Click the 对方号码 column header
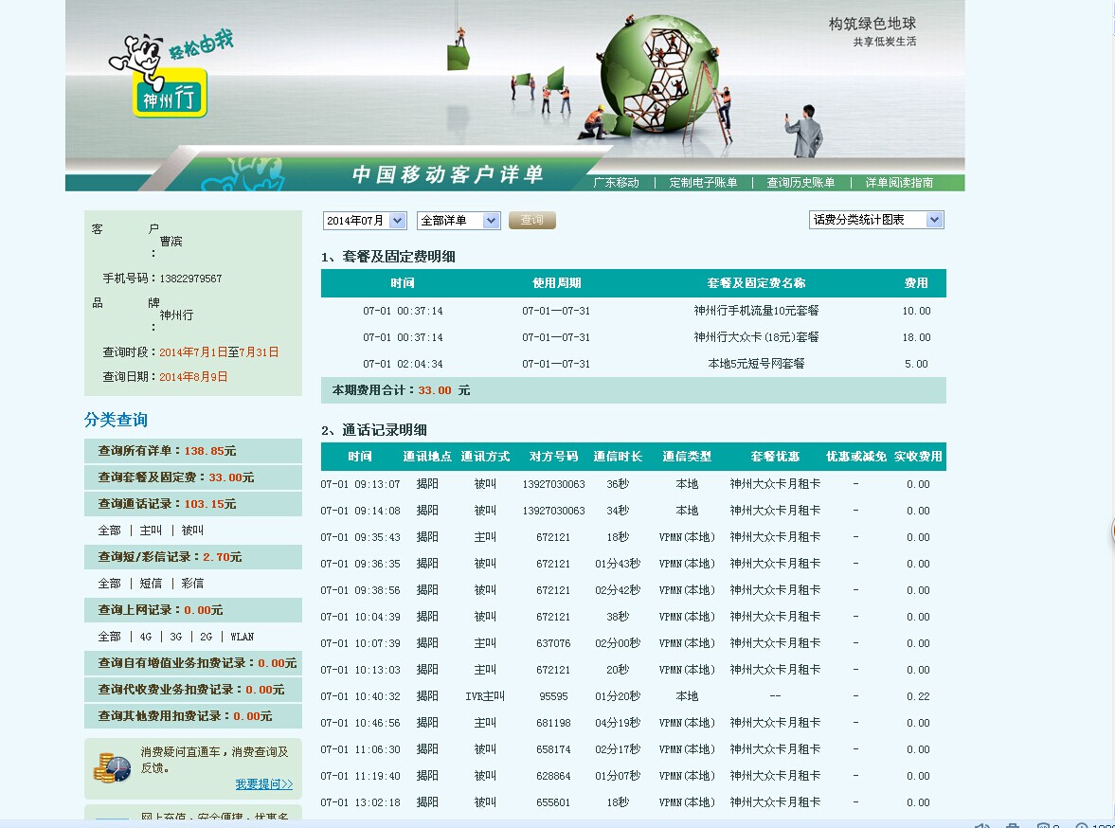Screen dimensions: 1115x828 (x=553, y=457)
